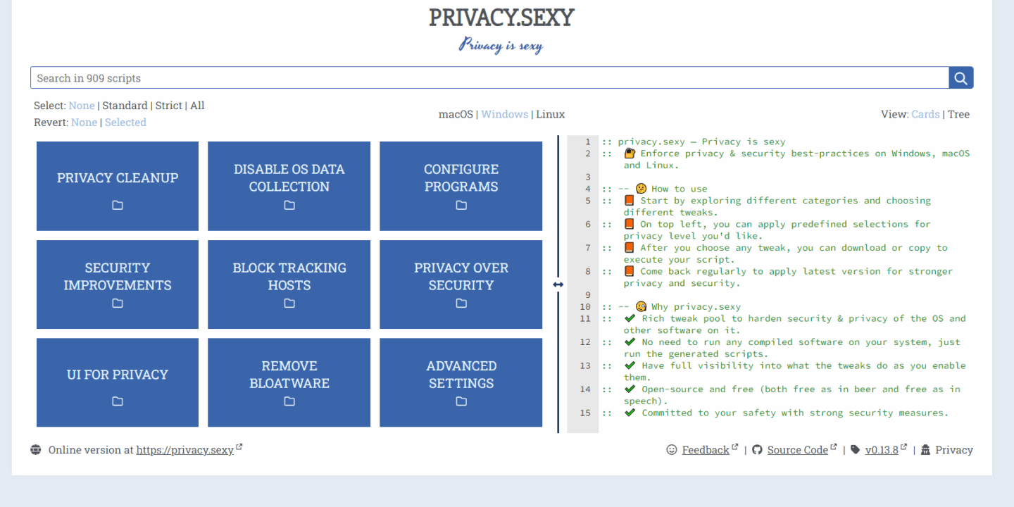Open folder icon on UI for Privacy card
1014x507 pixels.
pyautogui.click(x=118, y=401)
